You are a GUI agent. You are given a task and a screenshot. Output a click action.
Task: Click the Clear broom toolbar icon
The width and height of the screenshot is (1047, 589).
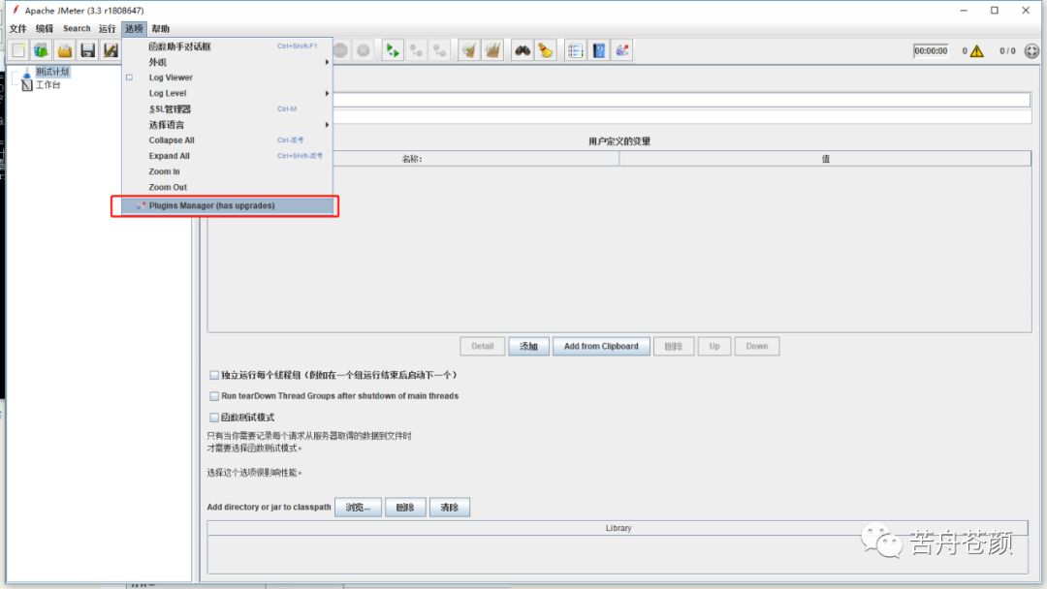pyautogui.click(x=469, y=50)
